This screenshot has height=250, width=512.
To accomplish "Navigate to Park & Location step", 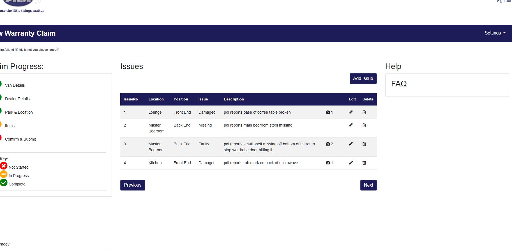I will point(19,112).
